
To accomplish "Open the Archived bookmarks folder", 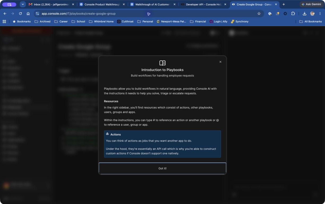I will pyautogui.click(x=42, y=22).
